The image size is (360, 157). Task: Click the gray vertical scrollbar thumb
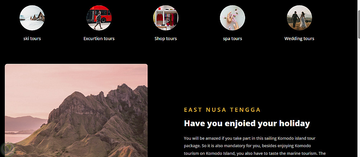pos(359,24)
